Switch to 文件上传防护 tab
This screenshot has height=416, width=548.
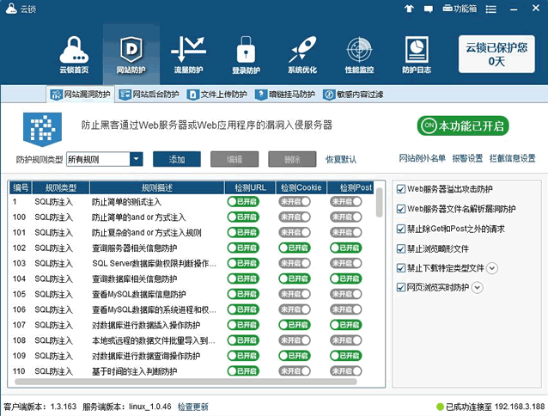(x=217, y=95)
